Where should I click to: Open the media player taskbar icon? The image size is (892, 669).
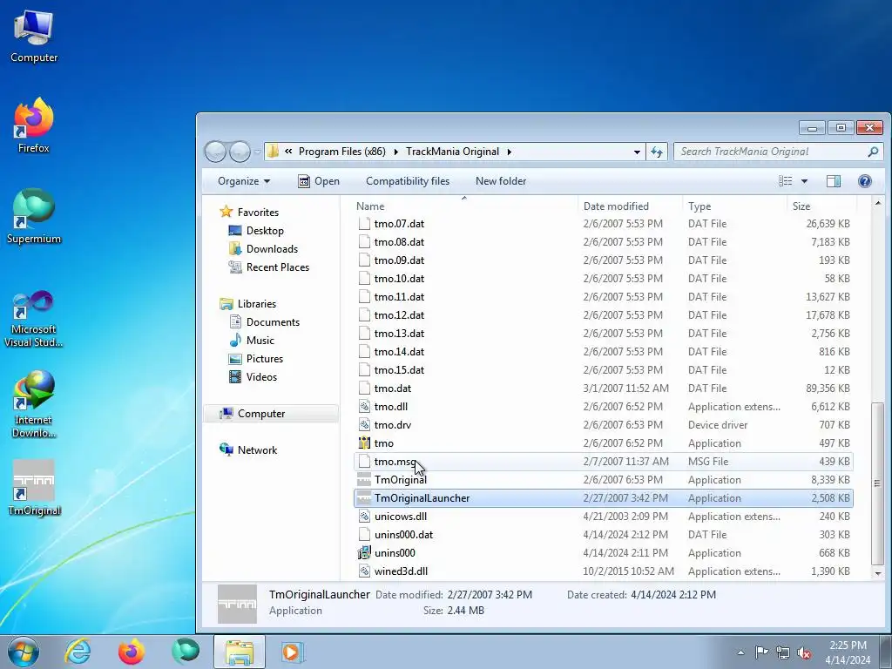pos(293,652)
